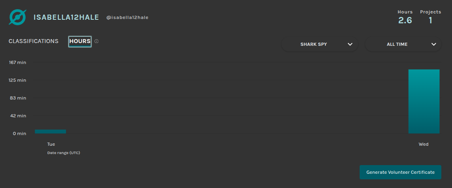Expand the All Time date range dropdown

point(403,44)
